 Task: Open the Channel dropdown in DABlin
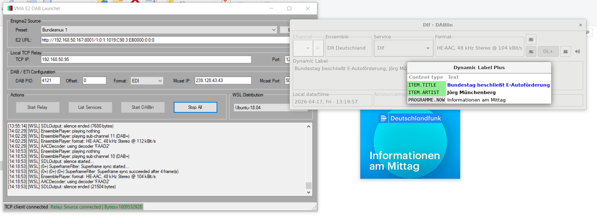(x=303, y=48)
